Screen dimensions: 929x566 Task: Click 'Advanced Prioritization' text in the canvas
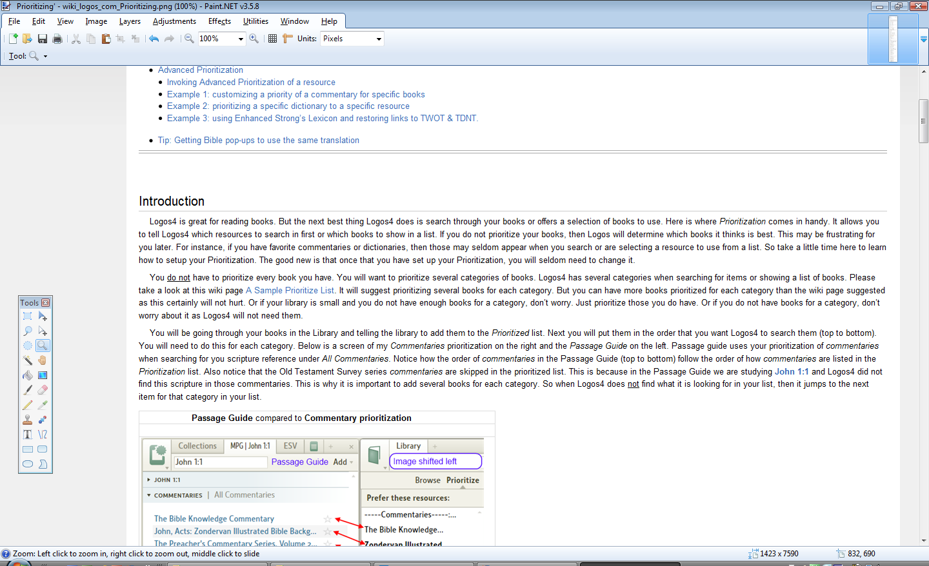pyautogui.click(x=201, y=70)
